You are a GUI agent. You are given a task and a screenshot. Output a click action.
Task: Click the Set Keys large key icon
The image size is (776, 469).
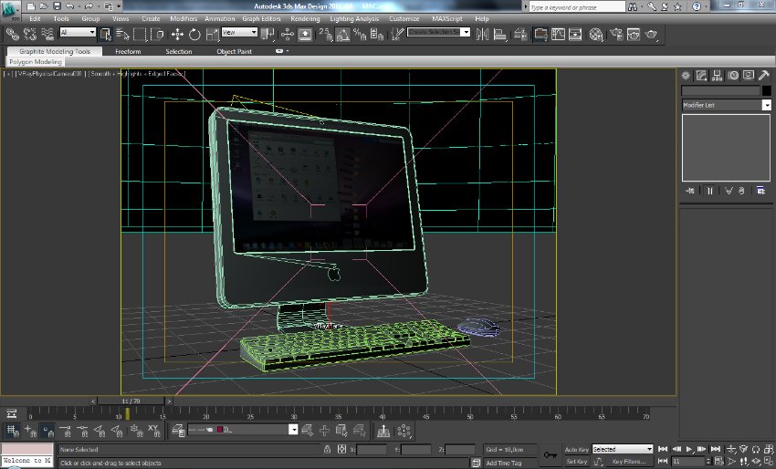551,454
